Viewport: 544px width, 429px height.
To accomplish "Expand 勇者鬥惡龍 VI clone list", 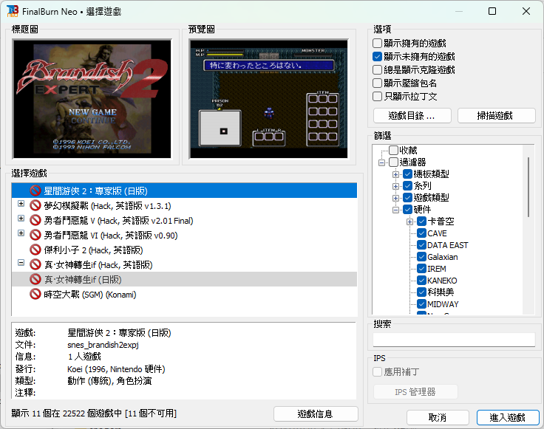I will pyautogui.click(x=21, y=233).
